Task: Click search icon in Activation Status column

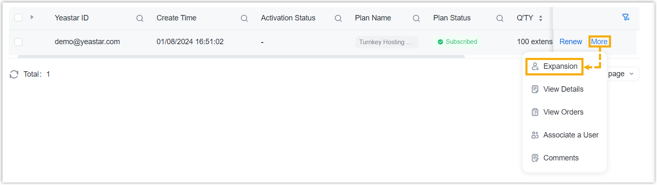Action: 338,18
